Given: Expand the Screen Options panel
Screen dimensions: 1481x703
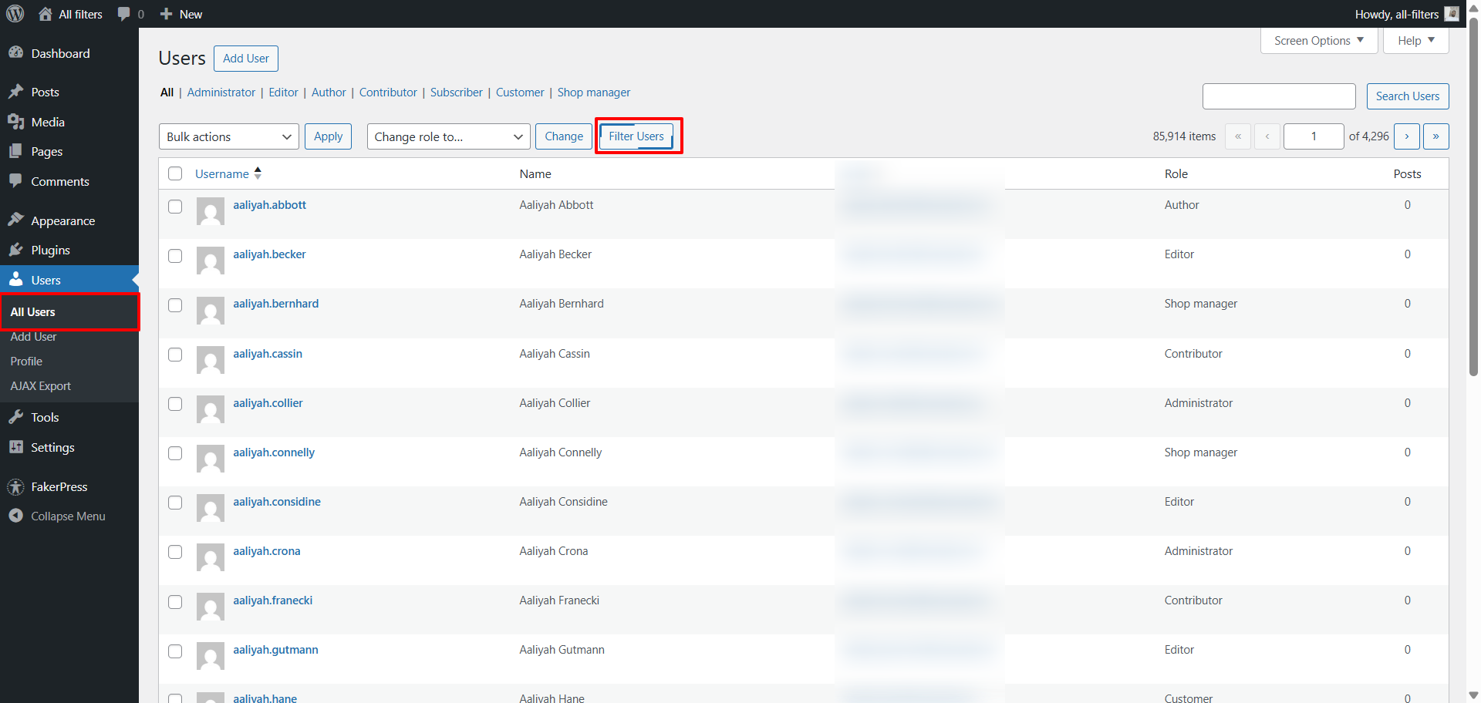Looking at the screenshot, I should (x=1318, y=41).
